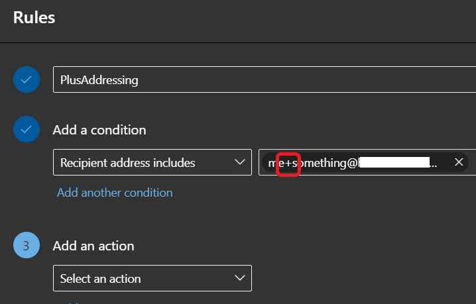
Task: Click the step 2 checkmark circle
Action: tap(27, 130)
